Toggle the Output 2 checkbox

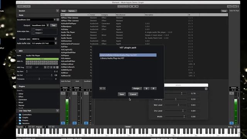coord(34,33)
